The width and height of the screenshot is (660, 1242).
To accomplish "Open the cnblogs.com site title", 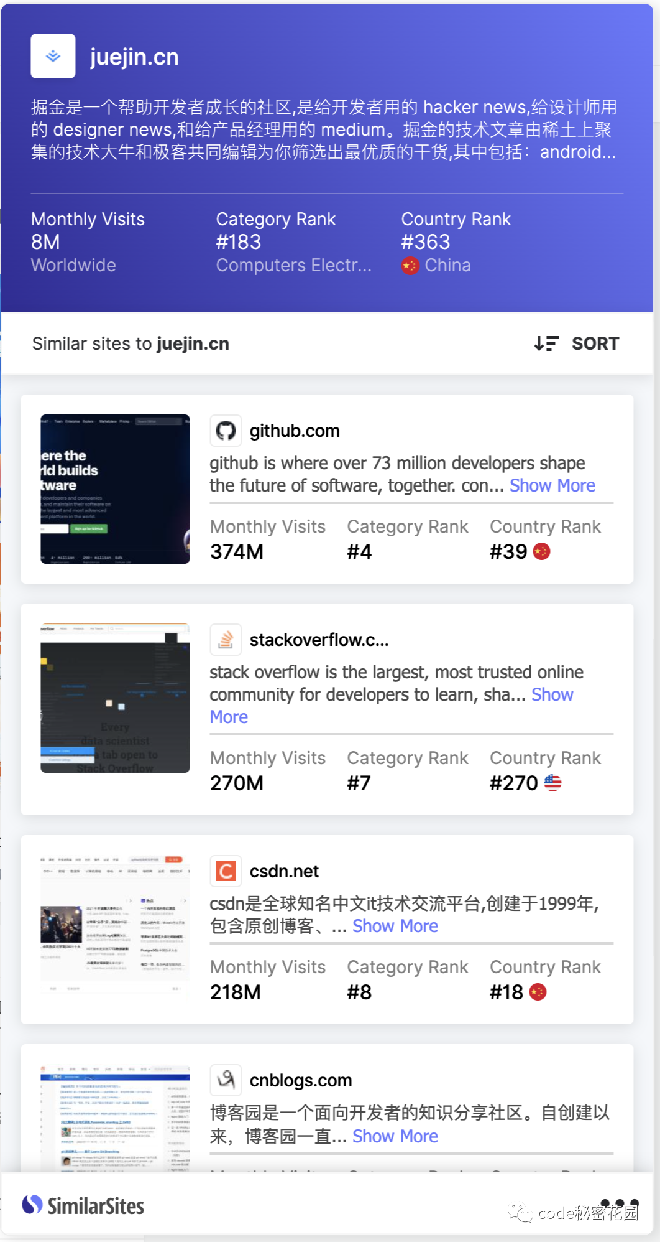I will [x=301, y=1080].
